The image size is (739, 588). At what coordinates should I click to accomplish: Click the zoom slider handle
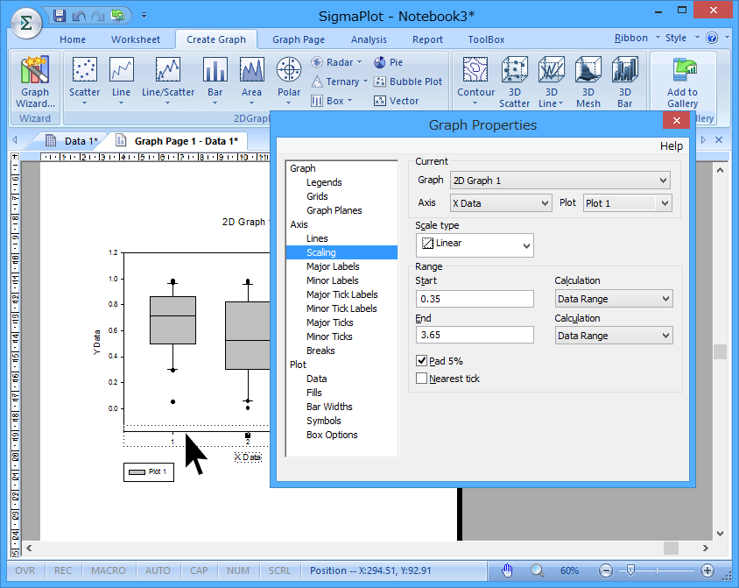(630, 570)
